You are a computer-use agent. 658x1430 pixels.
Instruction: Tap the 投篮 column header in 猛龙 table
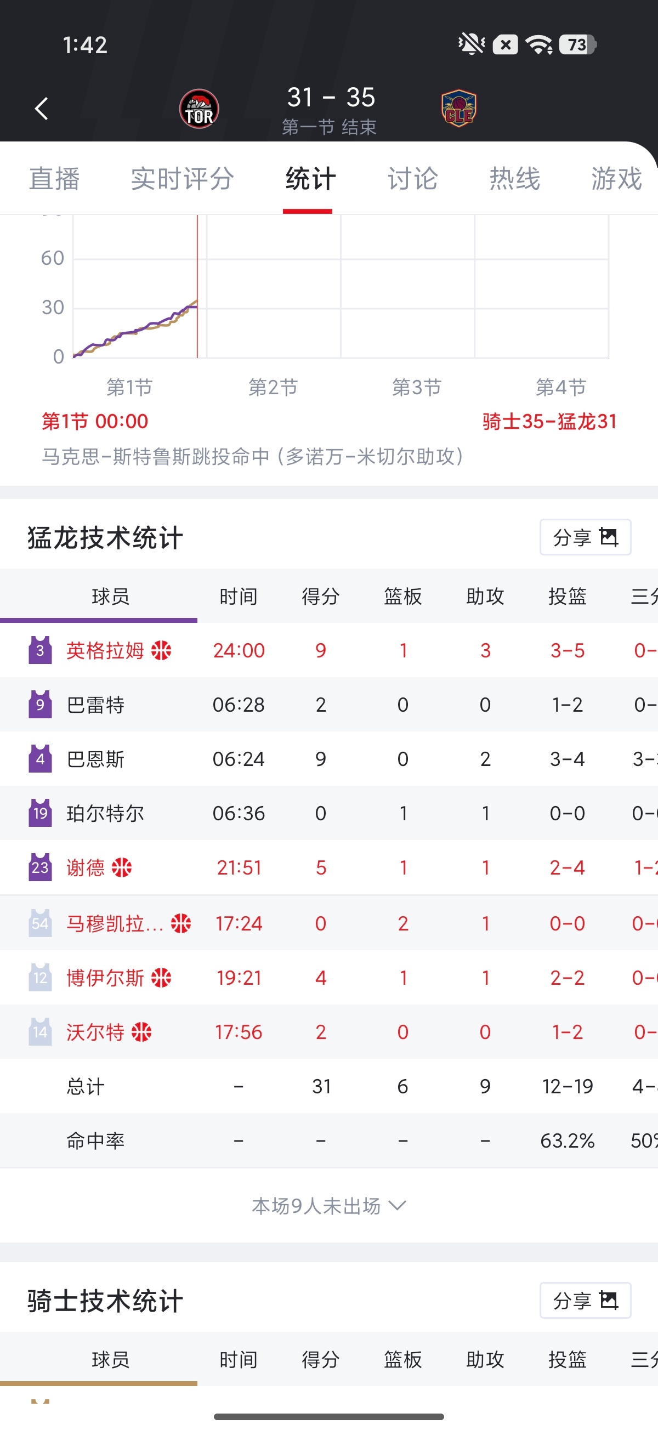click(568, 596)
